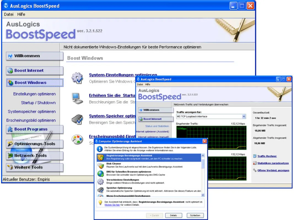Select Status und Statistiken sub-item
The height and width of the screenshot is (220, 294).
pos(157,126)
